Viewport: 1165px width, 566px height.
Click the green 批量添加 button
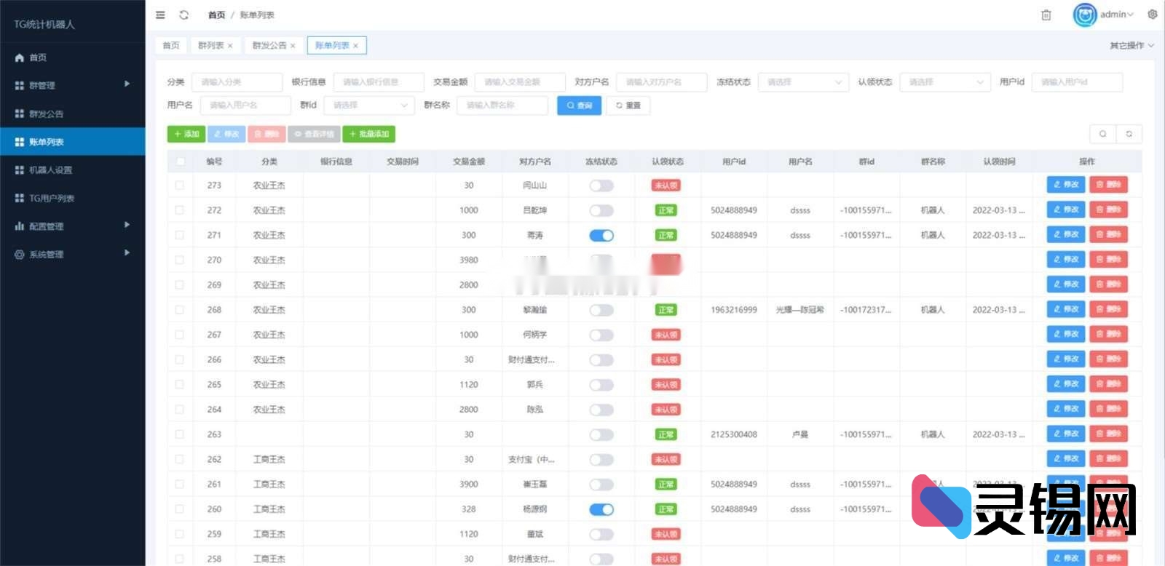click(368, 134)
